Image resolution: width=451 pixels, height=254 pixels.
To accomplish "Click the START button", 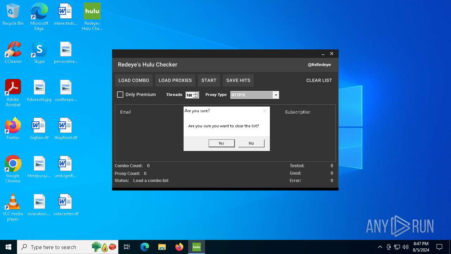I will pos(209,80).
